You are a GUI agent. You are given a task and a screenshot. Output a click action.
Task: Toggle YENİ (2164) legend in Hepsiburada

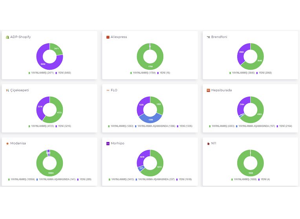pyautogui.click(x=284, y=126)
